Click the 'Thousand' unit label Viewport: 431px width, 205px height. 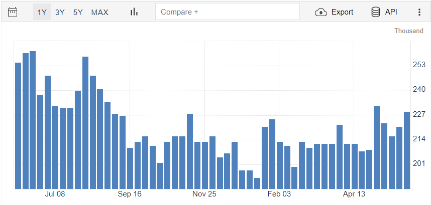tap(409, 31)
